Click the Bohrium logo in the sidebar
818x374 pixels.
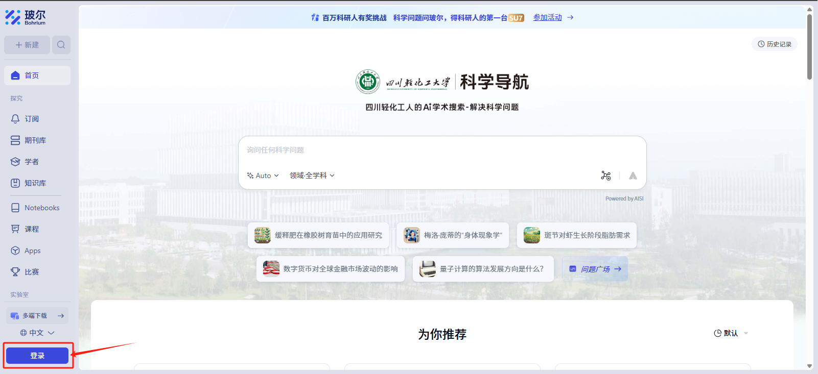click(26, 17)
